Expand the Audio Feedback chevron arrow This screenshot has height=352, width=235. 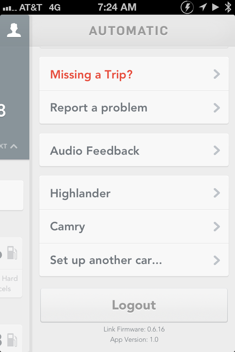pyautogui.click(x=217, y=150)
